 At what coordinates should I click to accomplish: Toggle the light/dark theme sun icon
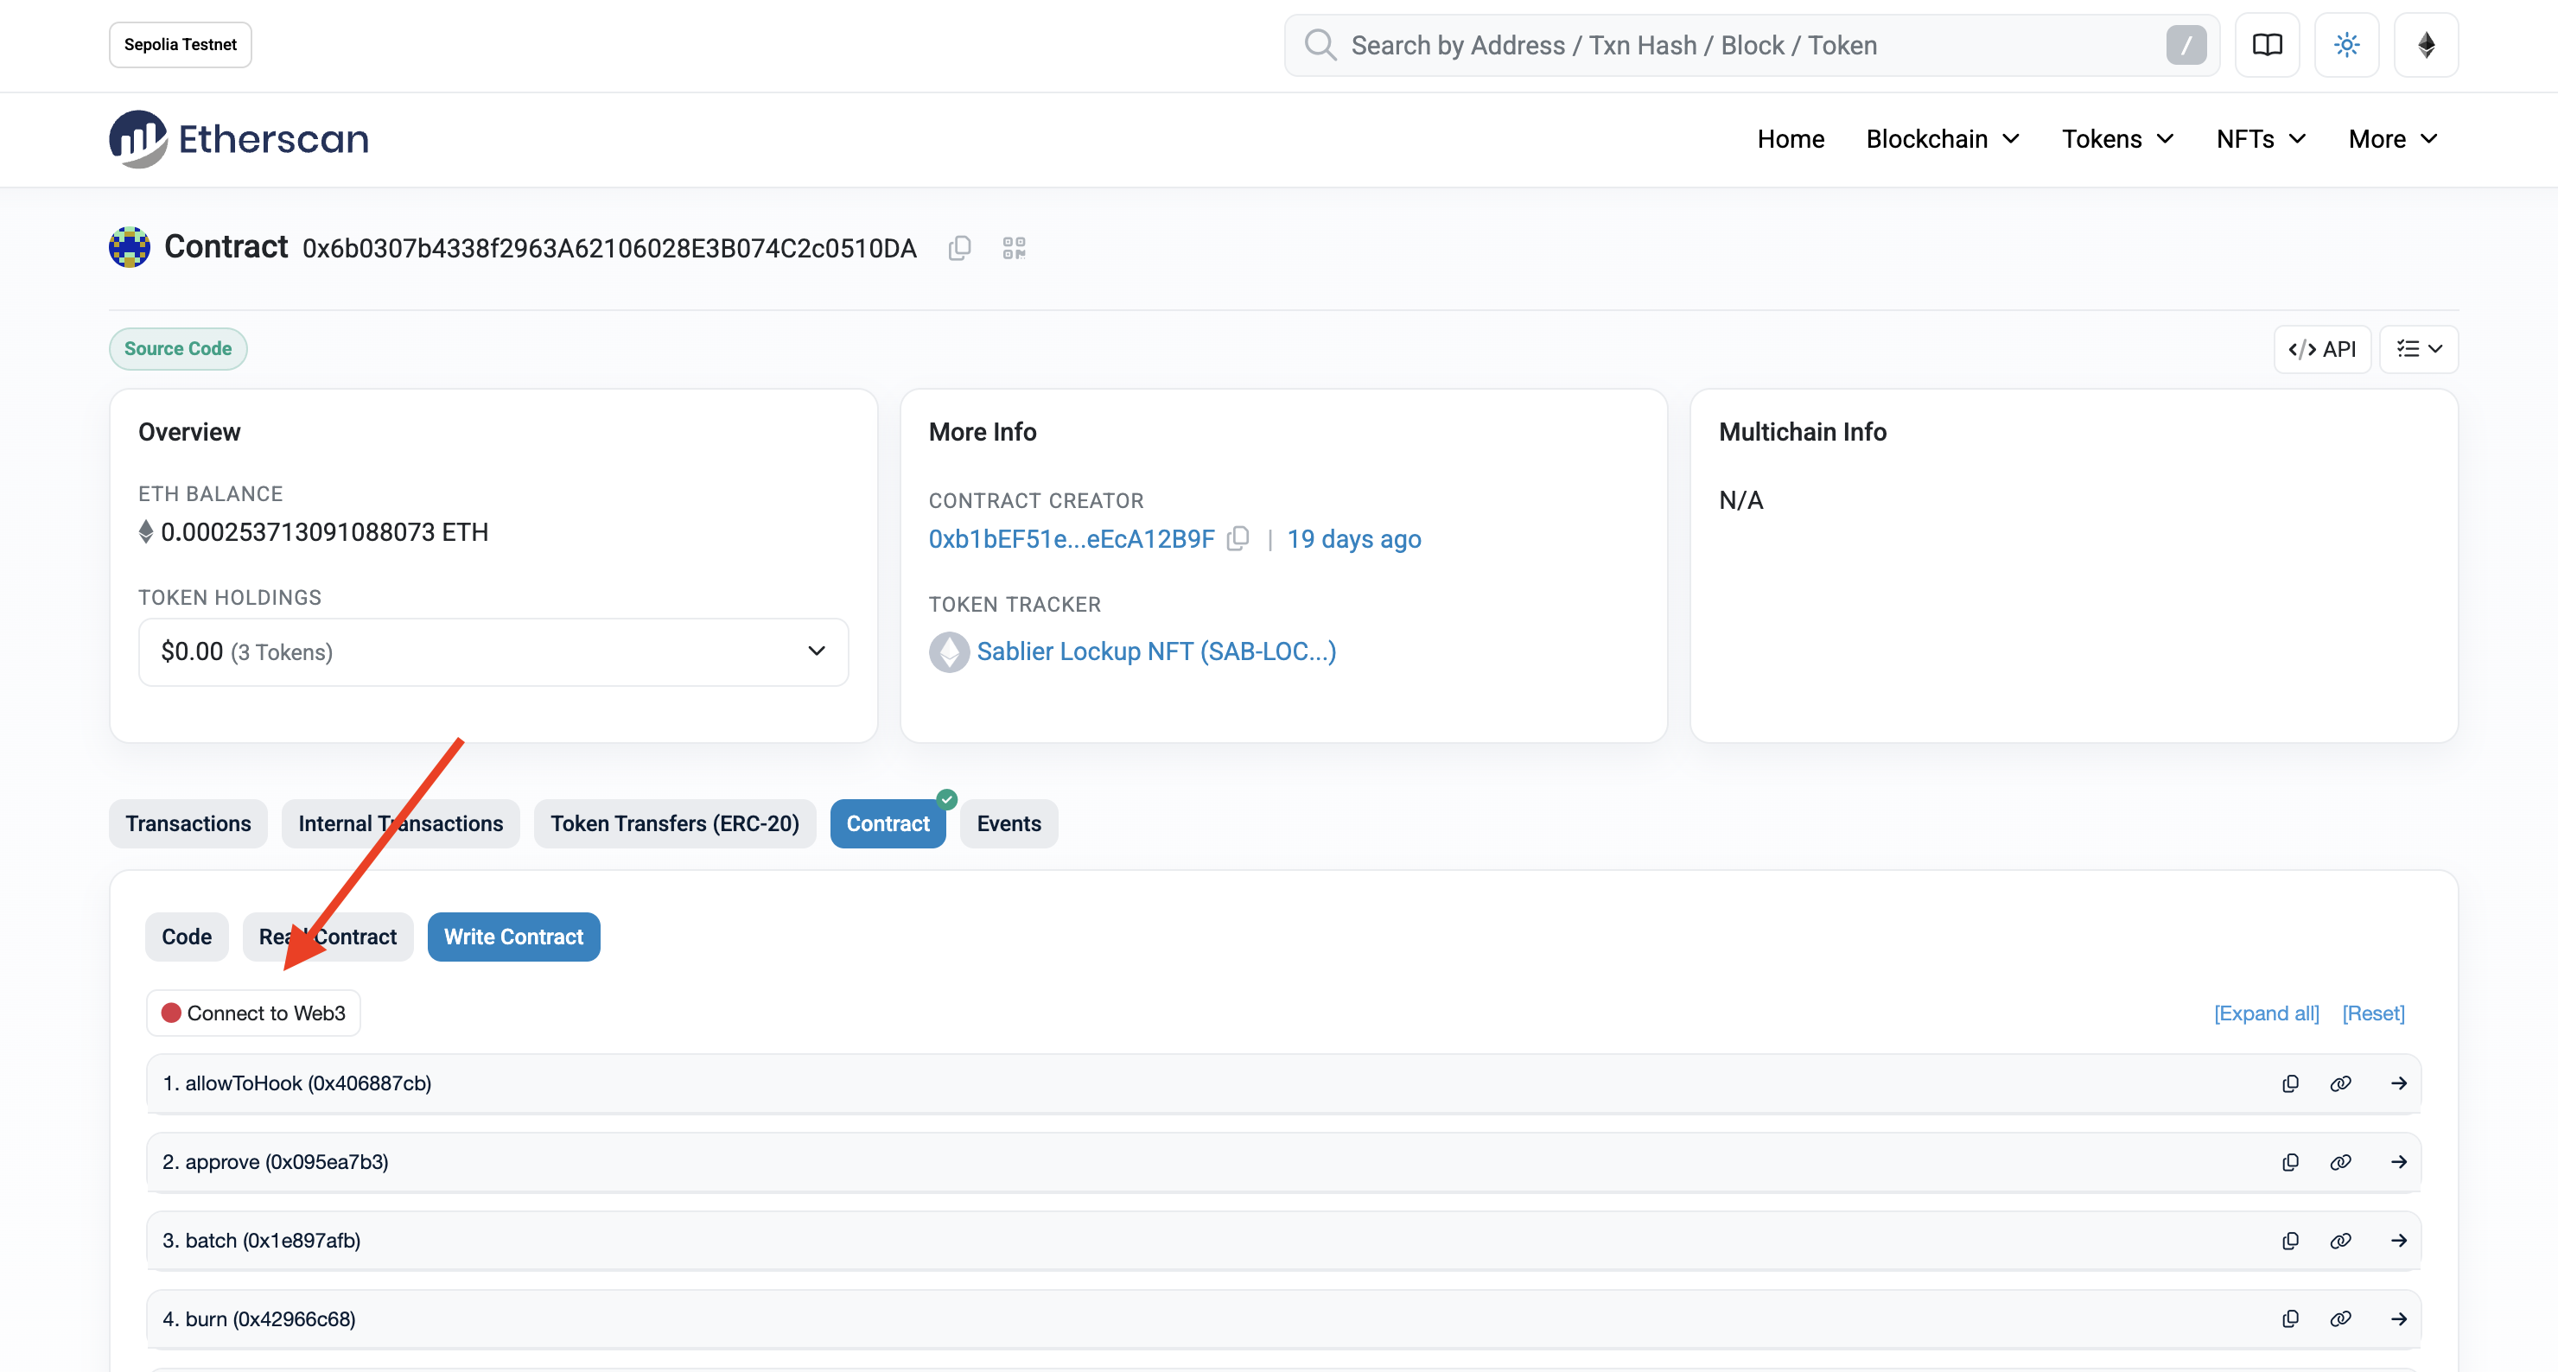click(x=2346, y=44)
